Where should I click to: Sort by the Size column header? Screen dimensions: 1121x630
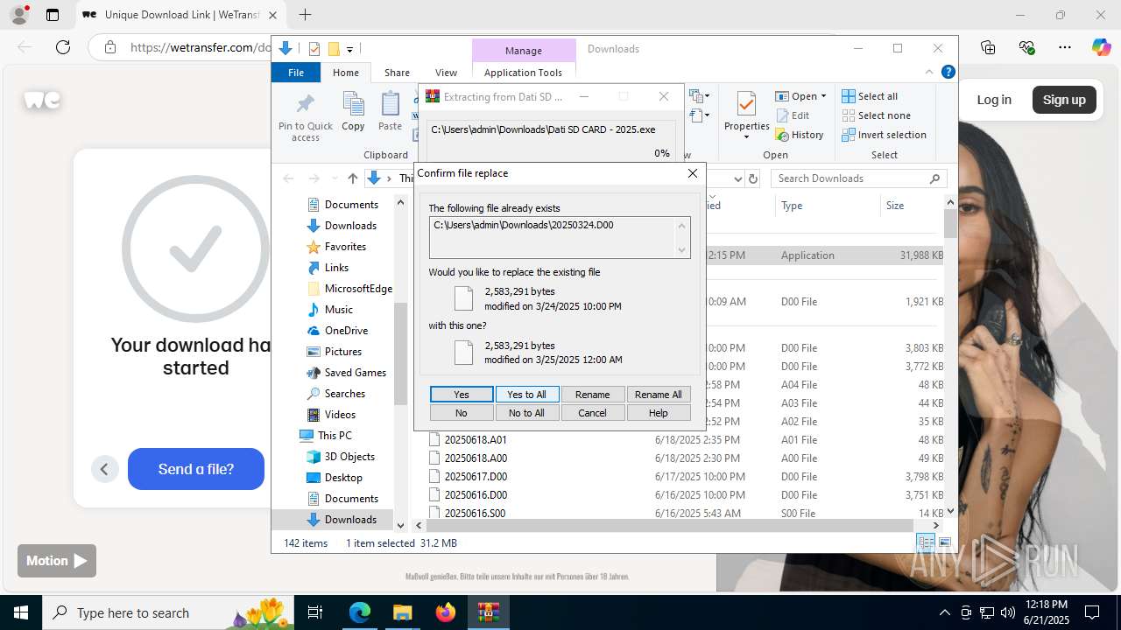click(x=911, y=206)
